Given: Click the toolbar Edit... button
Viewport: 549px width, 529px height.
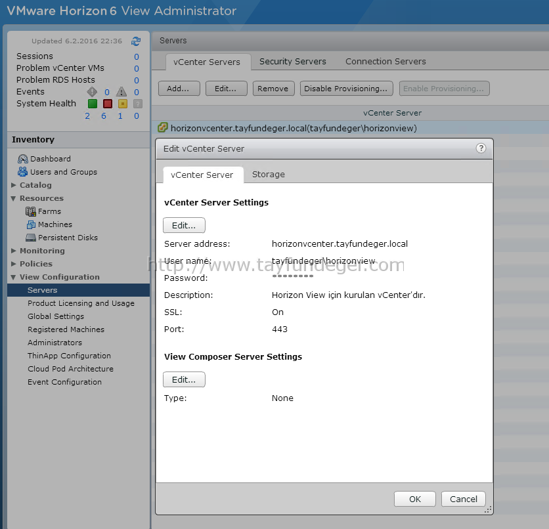Looking at the screenshot, I should pyautogui.click(x=226, y=89).
